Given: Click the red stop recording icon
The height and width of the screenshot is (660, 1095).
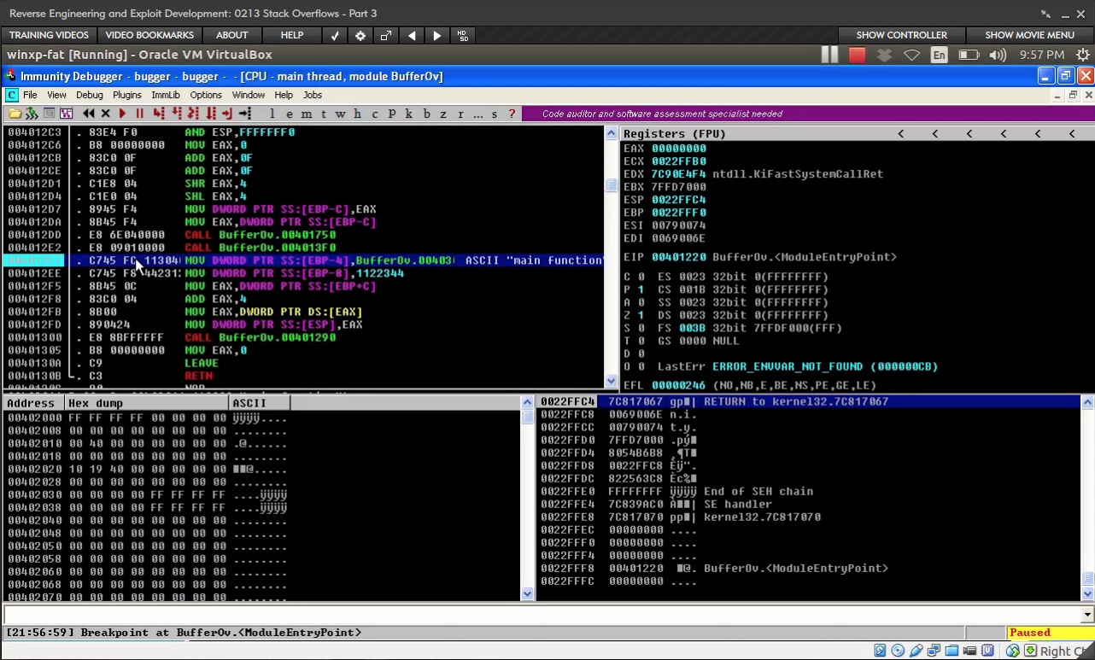Looking at the screenshot, I should [857, 55].
